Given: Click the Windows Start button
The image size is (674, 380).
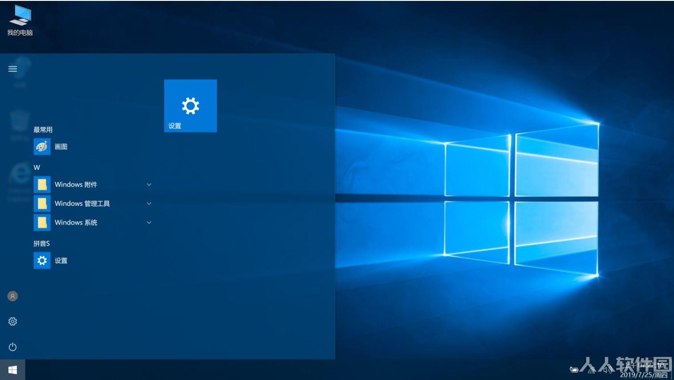Looking at the screenshot, I should [12, 370].
